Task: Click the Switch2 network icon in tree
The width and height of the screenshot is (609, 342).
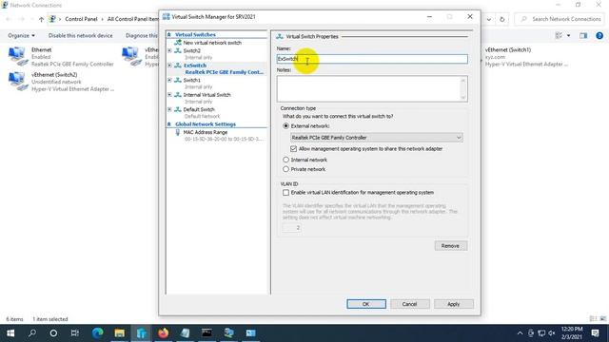Action: click(178, 50)
